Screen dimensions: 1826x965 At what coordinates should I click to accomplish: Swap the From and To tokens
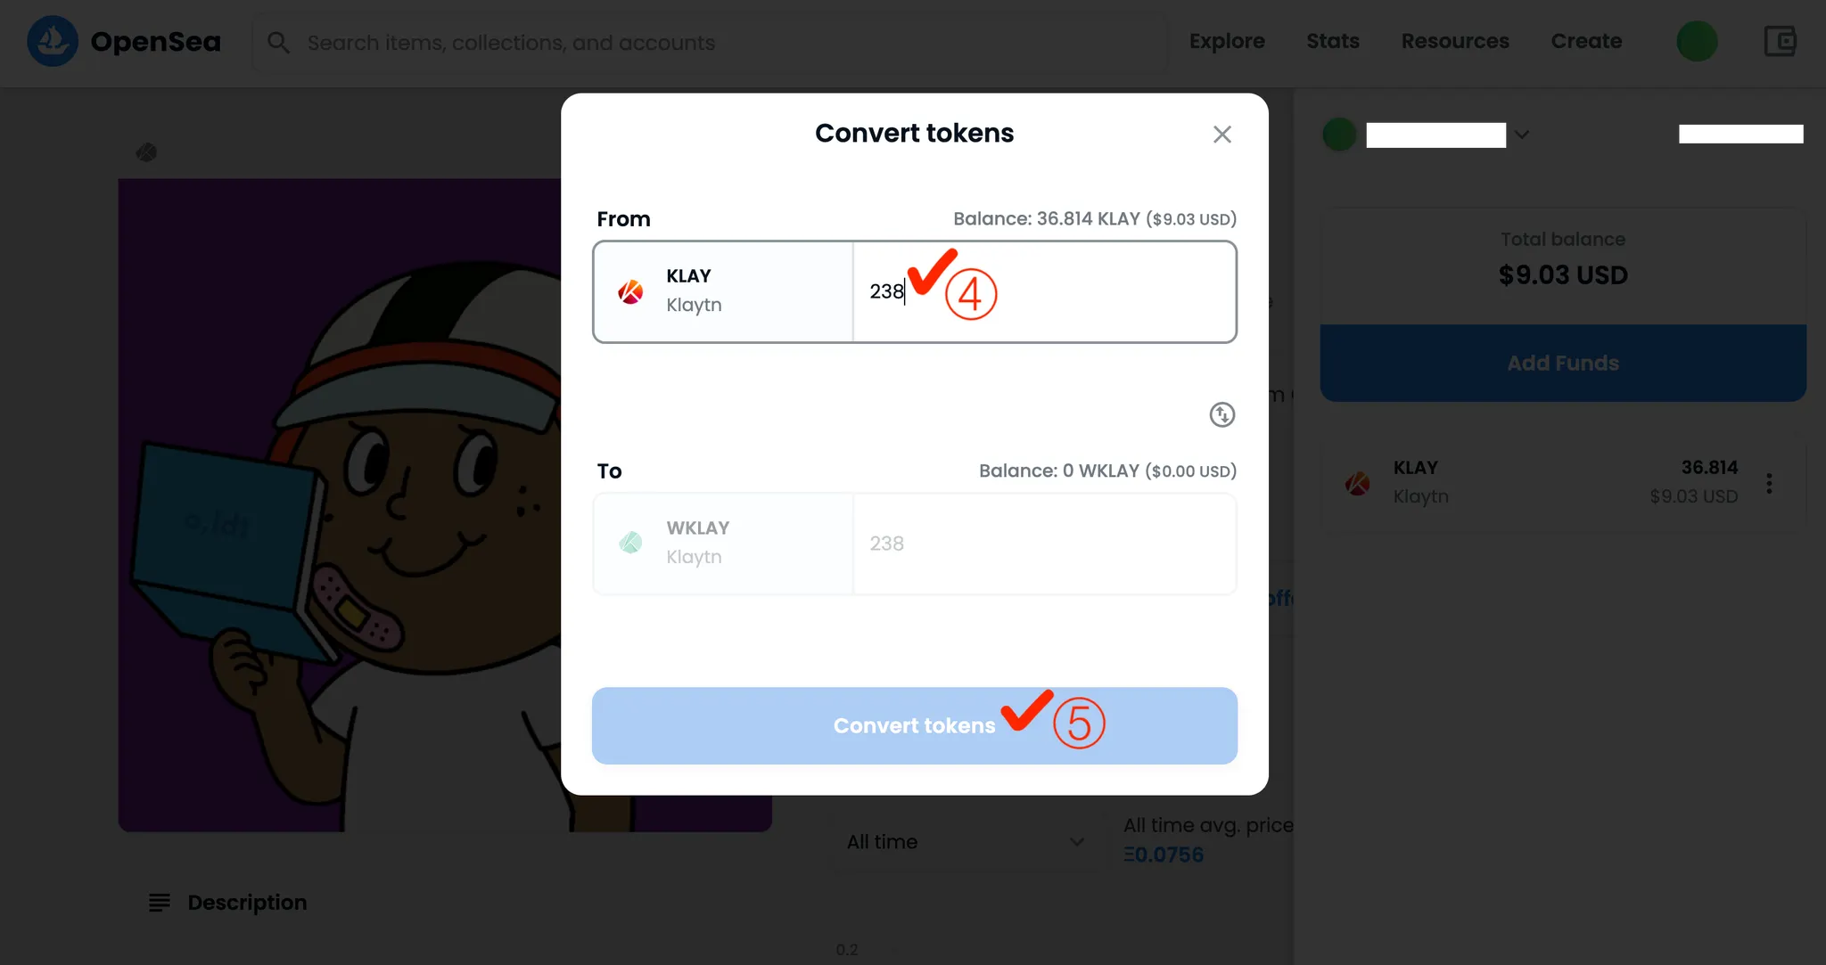point(1221,414)
